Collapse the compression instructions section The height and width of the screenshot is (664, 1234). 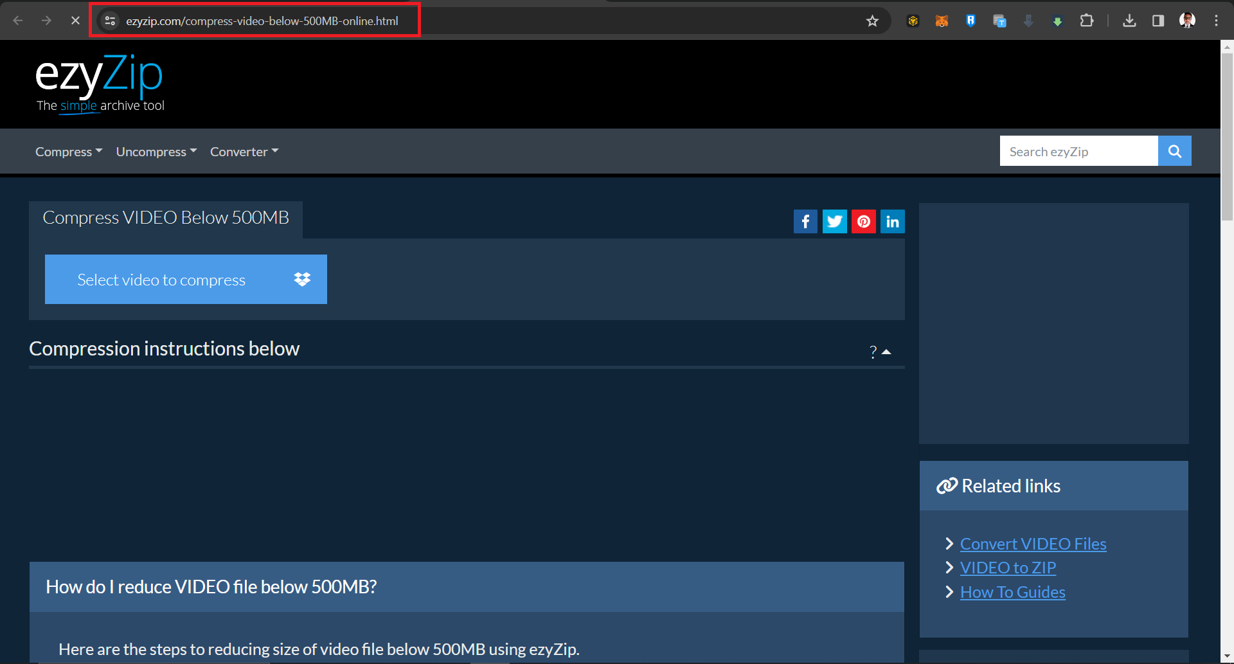(888, 351)
